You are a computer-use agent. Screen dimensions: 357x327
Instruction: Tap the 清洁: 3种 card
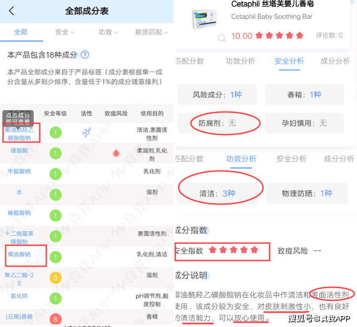tap(218, 193)
